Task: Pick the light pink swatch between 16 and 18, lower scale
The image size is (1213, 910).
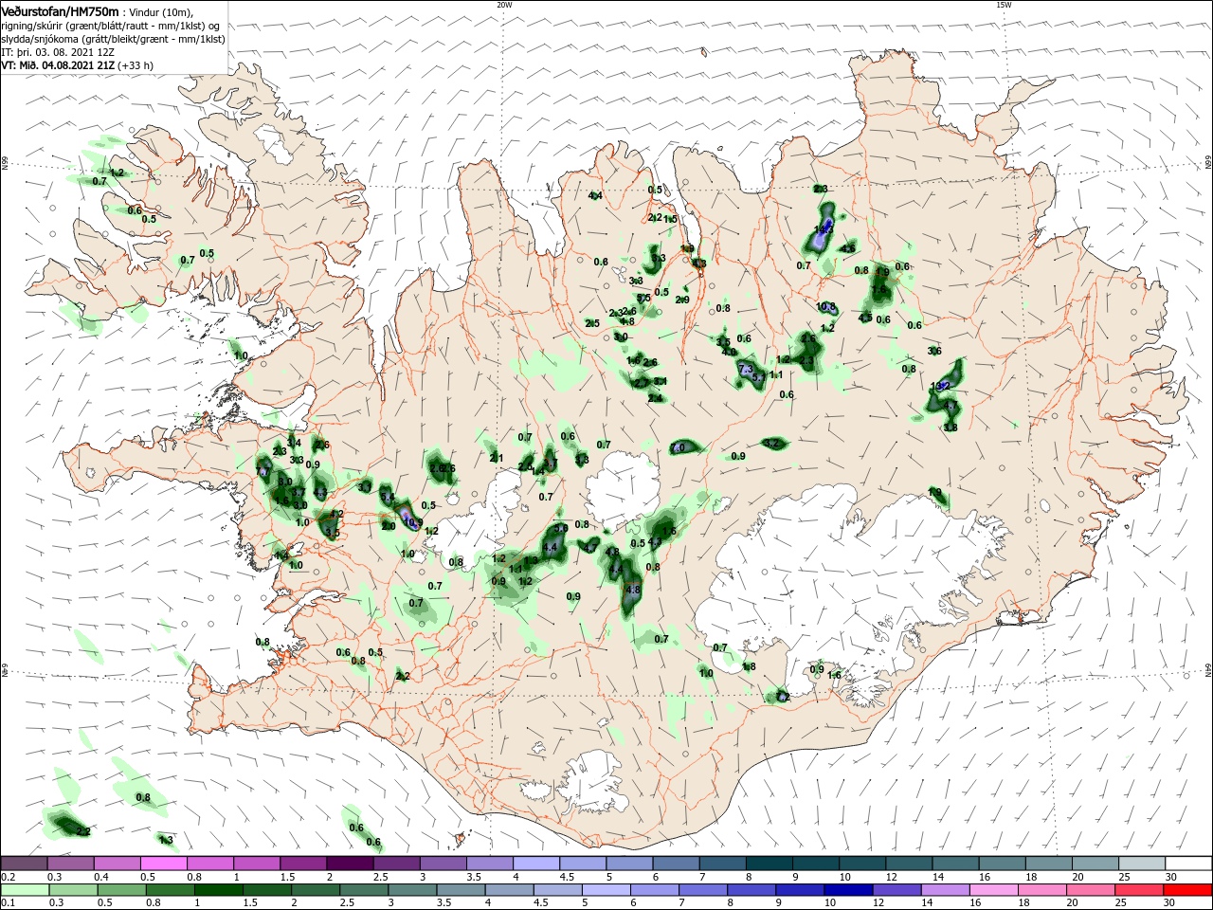Action: pos(994,890)
